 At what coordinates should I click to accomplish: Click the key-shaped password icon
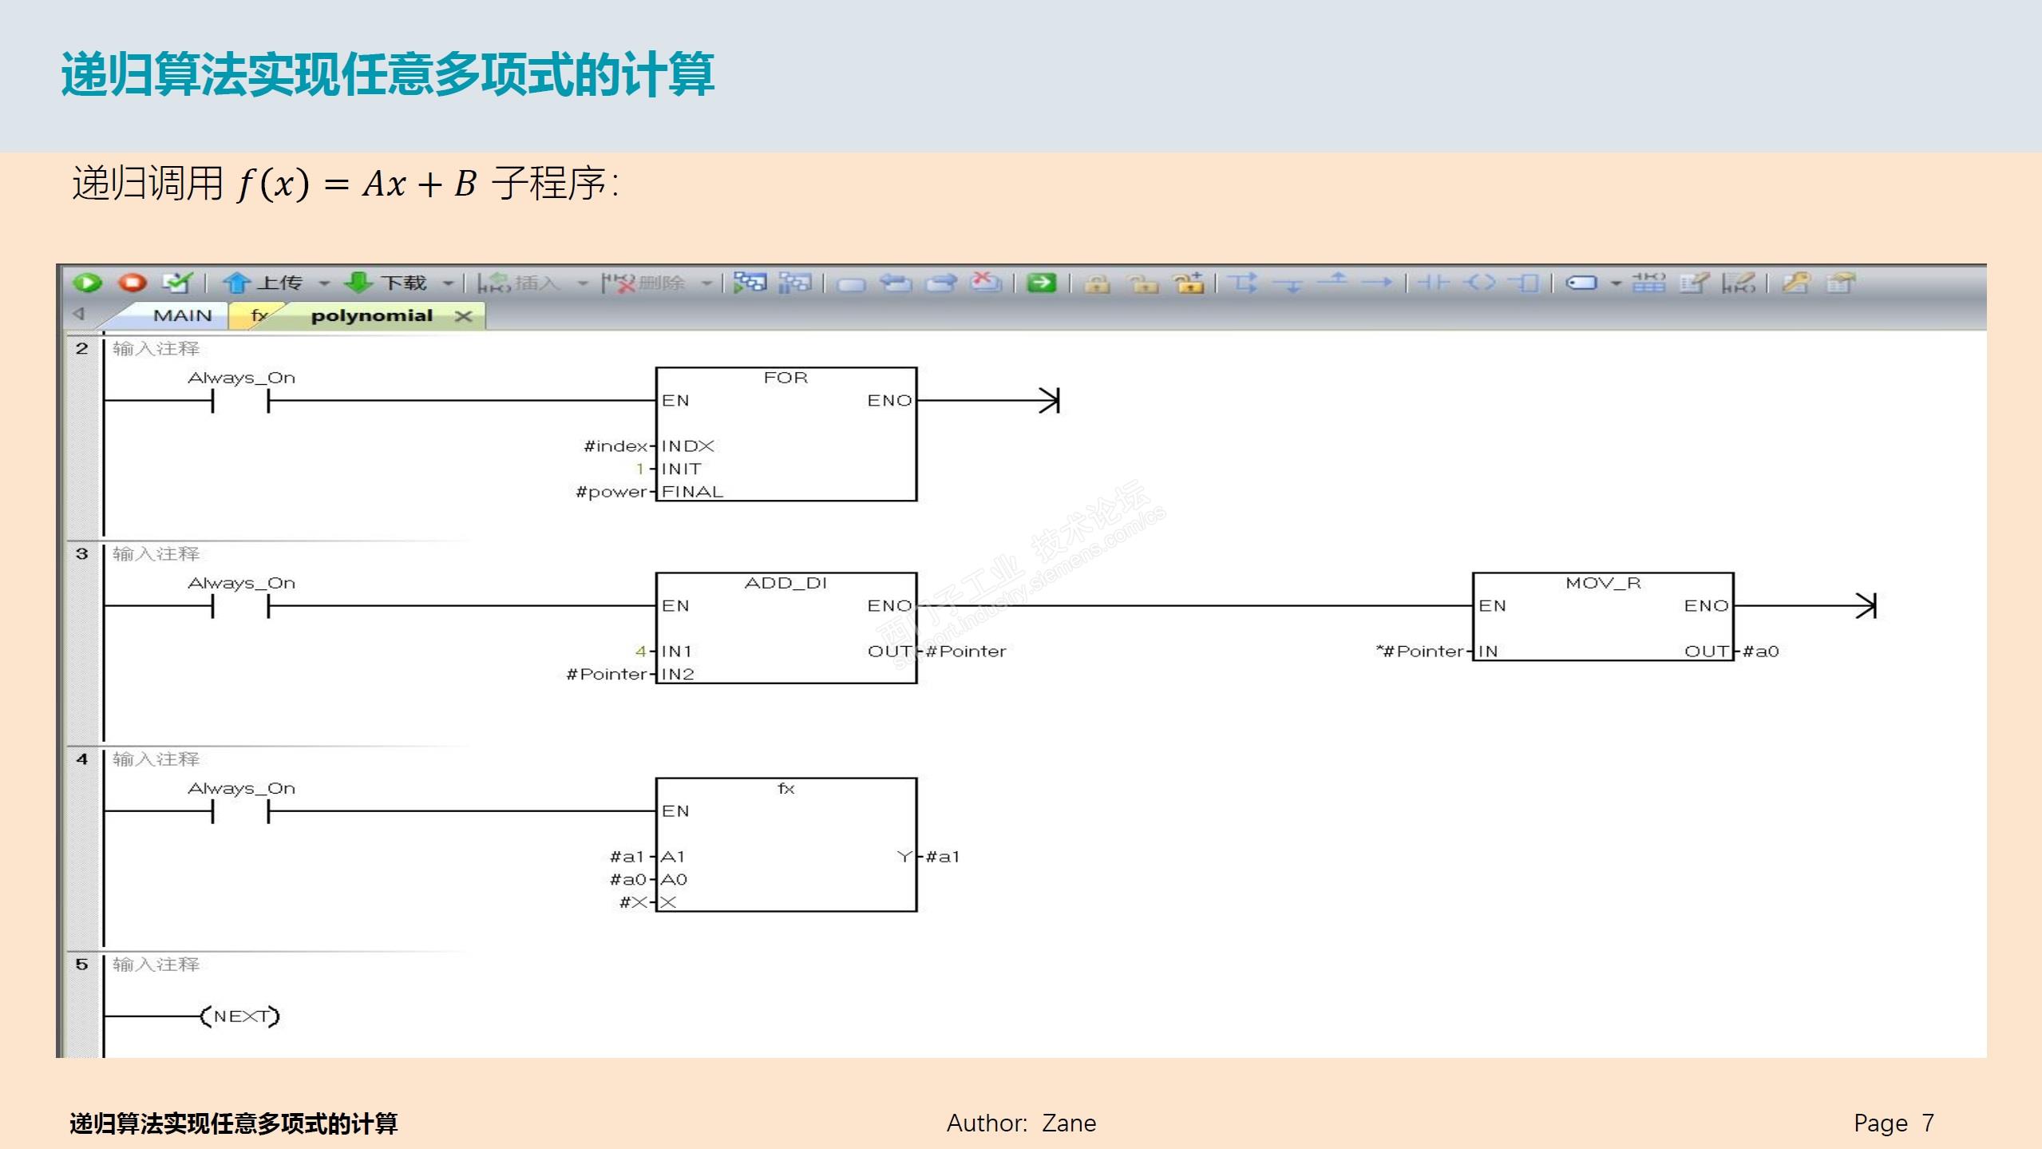(x=1795, y=283)
